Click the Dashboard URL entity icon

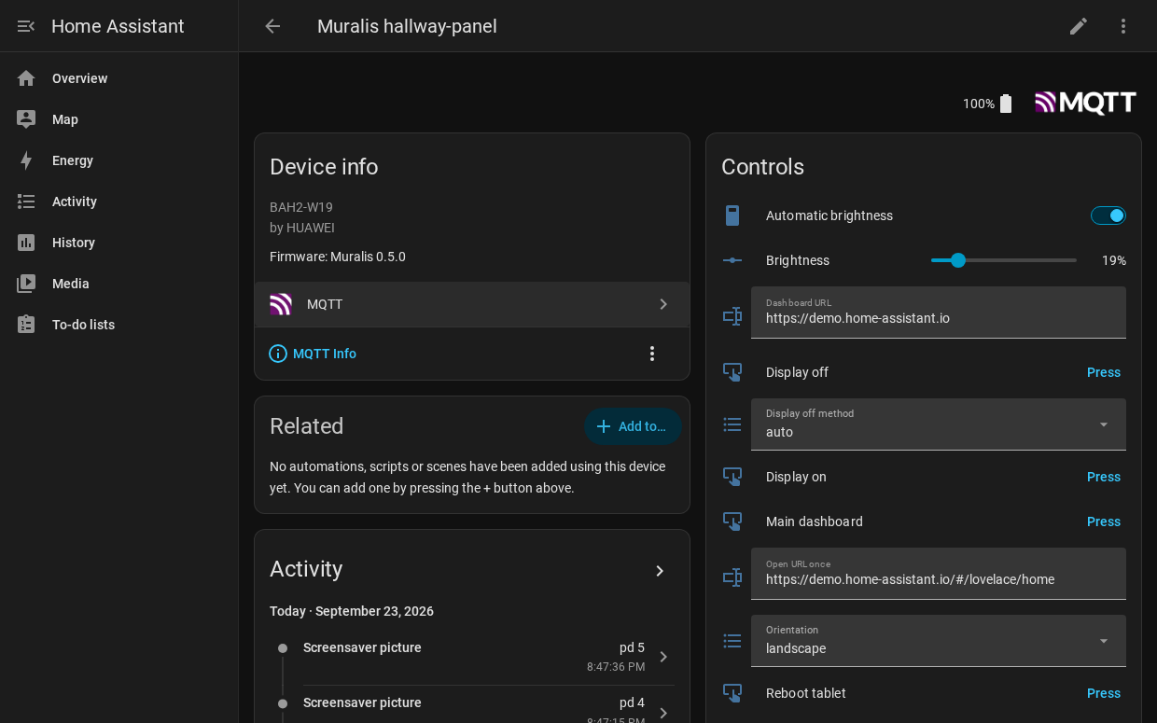point(732,316)
